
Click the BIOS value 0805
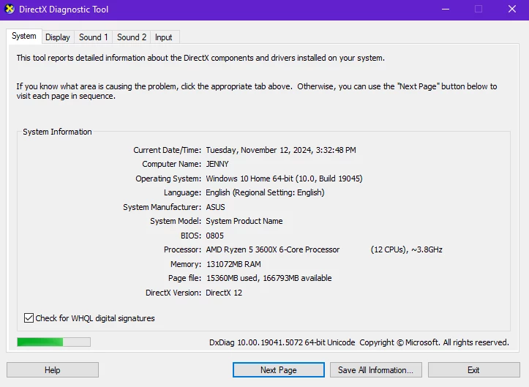pyautogui.click(x=215, y=236)
